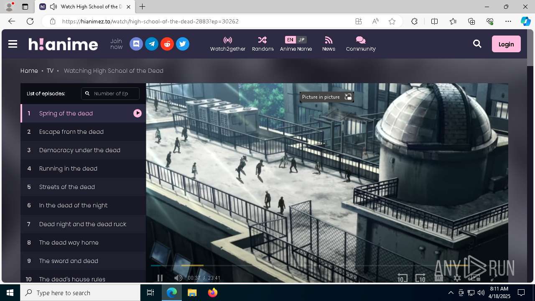The image size is (535, 301).
Task: Open Copilot sidebar
Action: 525,21
